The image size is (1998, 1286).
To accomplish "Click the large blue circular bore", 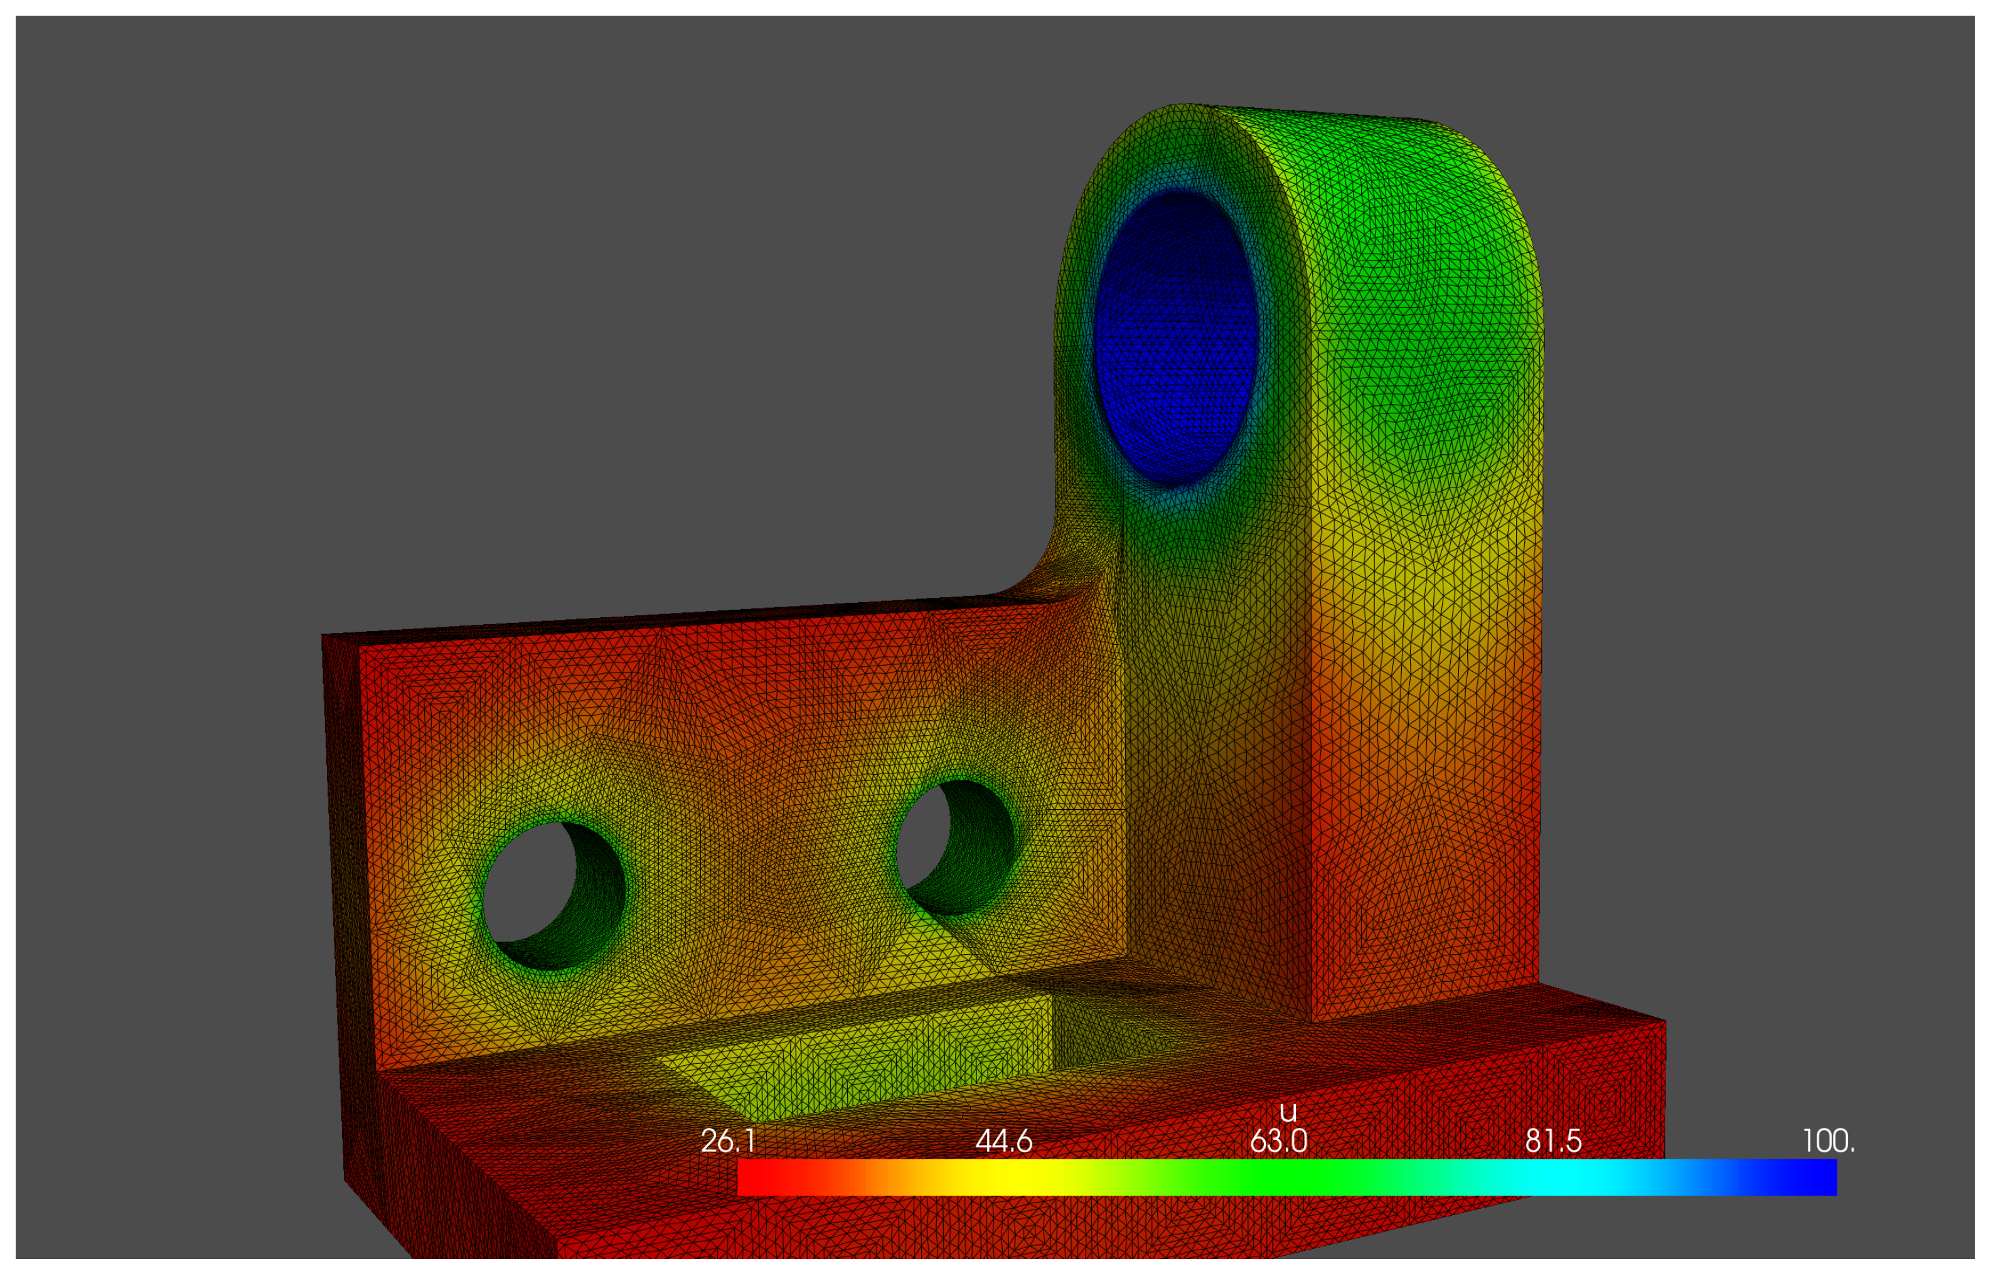I will [x=1176, y=338].
